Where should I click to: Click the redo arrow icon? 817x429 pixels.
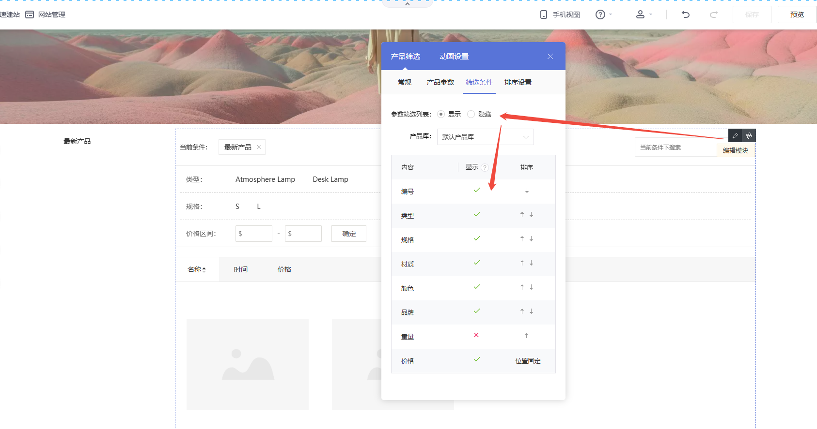[713, 15]
